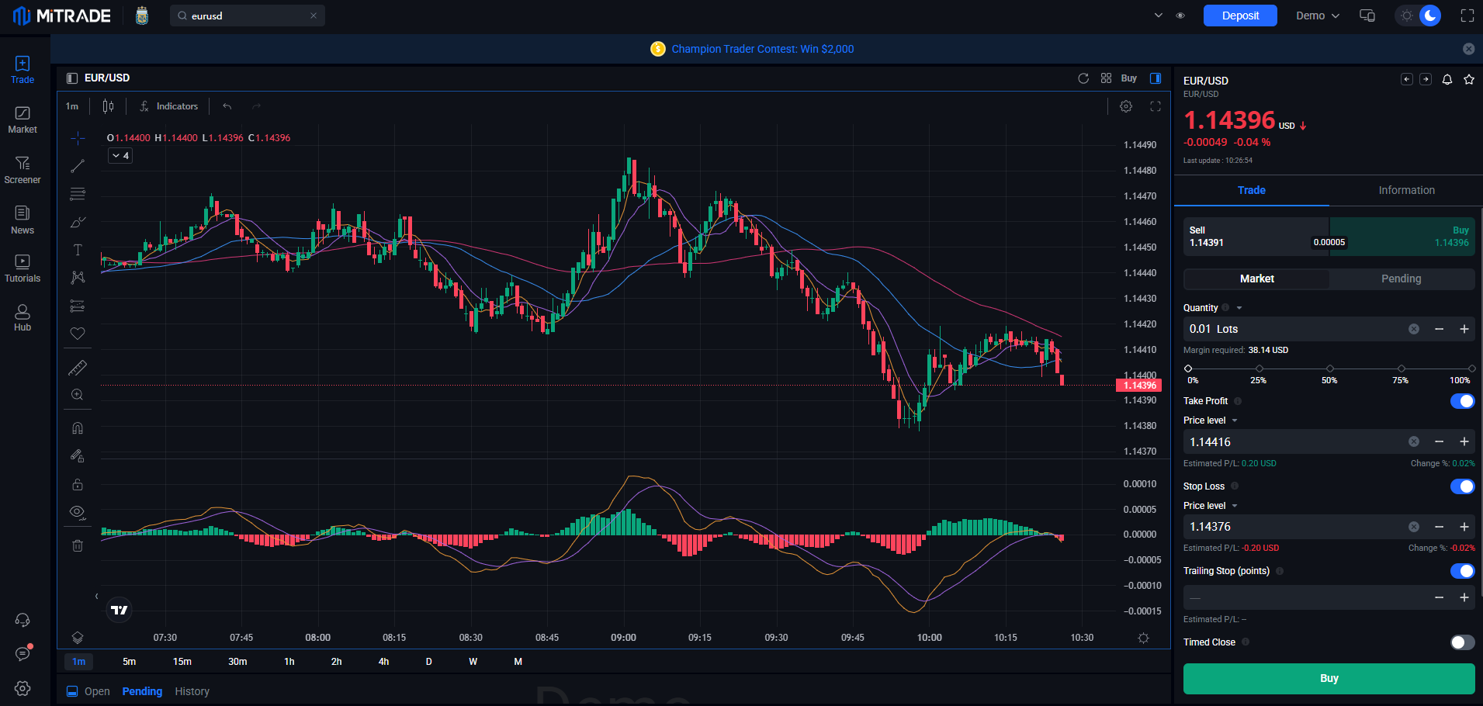Delete drawings with trash icon
This screenshot has height=706, width=1483.
(78, 545)
